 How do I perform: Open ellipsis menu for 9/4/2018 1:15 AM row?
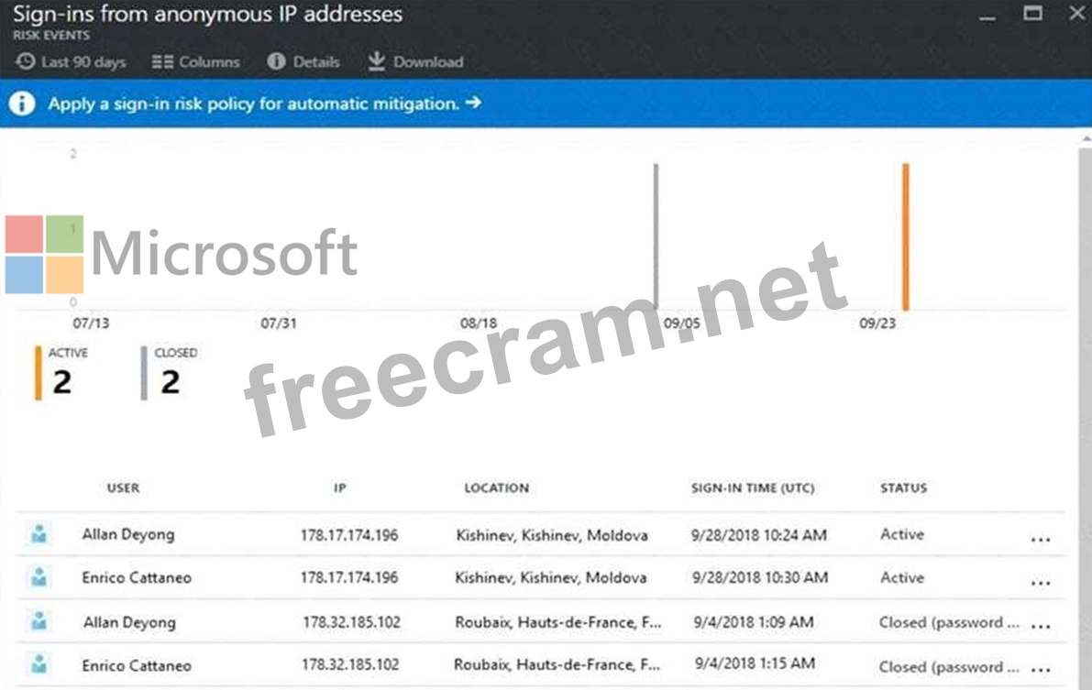coord(1041,670)
